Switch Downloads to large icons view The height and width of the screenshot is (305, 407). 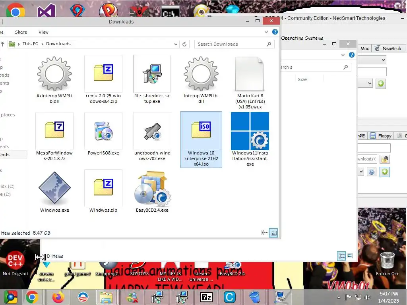[273, 233]
